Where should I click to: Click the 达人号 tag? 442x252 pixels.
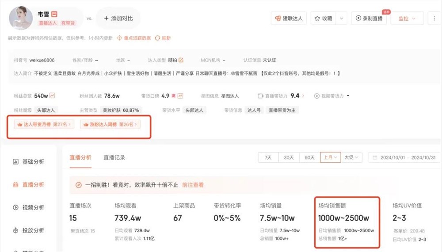(x=254, y=110)
